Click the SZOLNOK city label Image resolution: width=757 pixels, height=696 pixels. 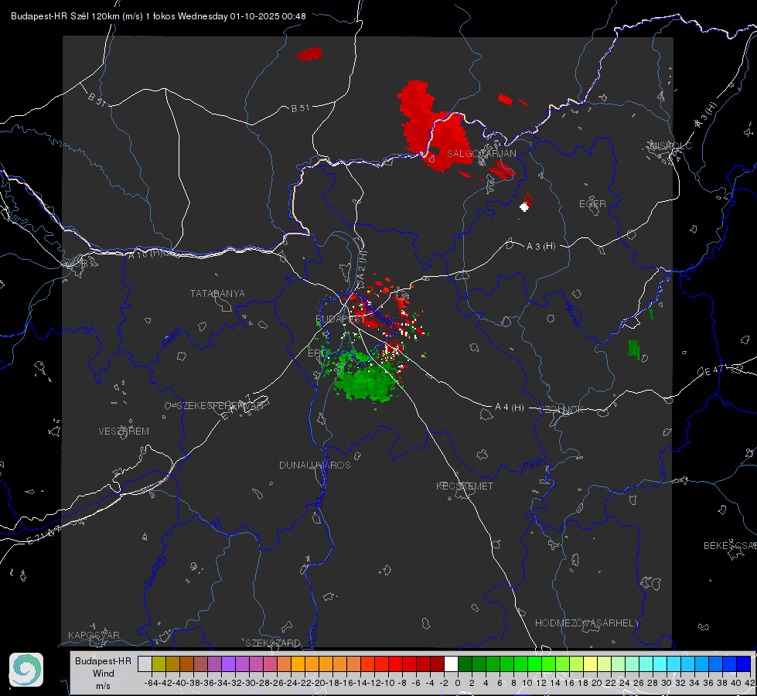(561, 410)
